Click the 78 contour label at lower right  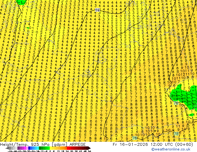pyautogui.click(x=176, y=134)
